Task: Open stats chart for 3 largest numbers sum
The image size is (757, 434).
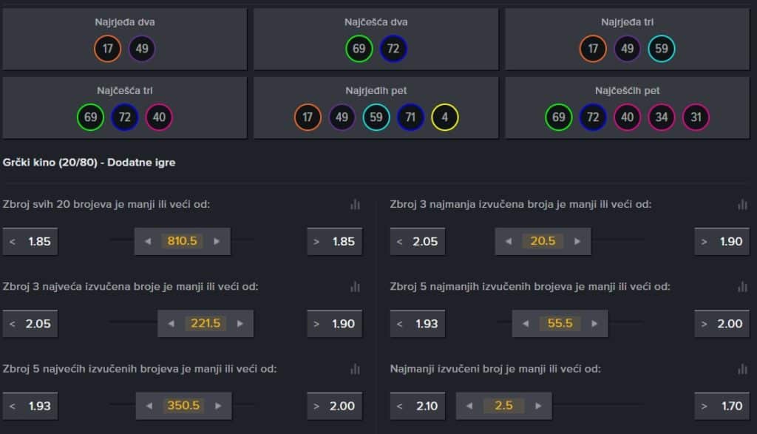Action: coord(355,286)
